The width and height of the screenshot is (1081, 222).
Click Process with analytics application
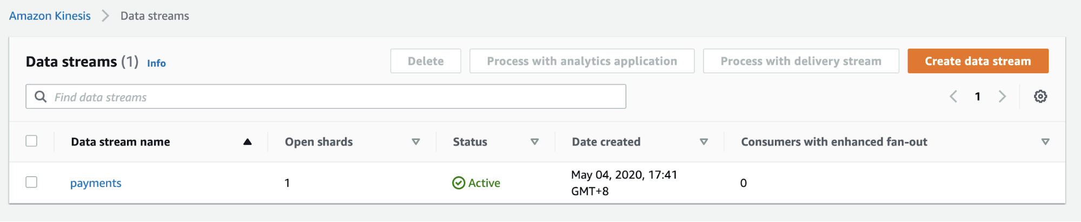pyautogui.click(x=582, y=61)
